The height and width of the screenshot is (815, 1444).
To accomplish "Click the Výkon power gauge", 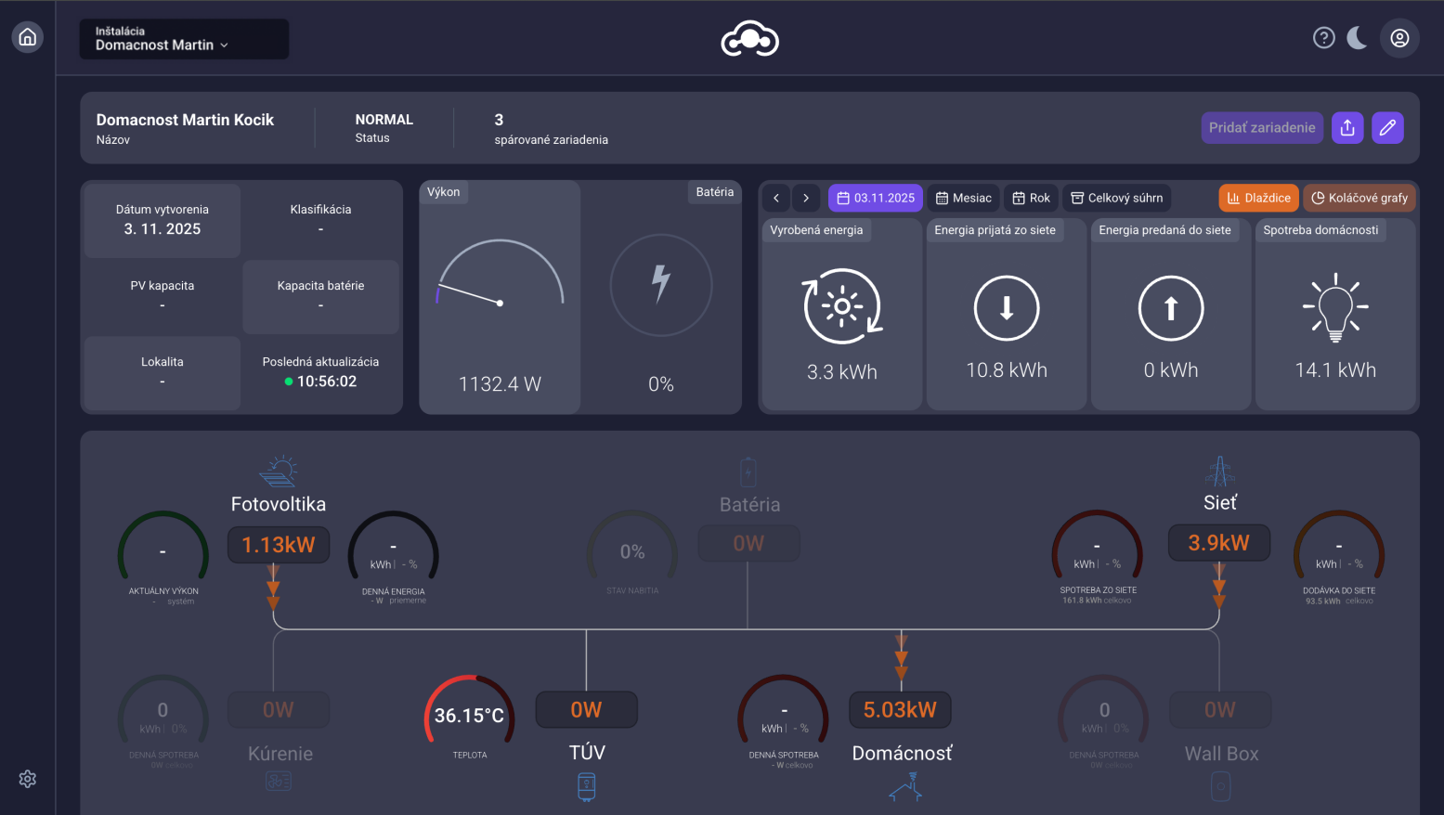I will 500,297.
